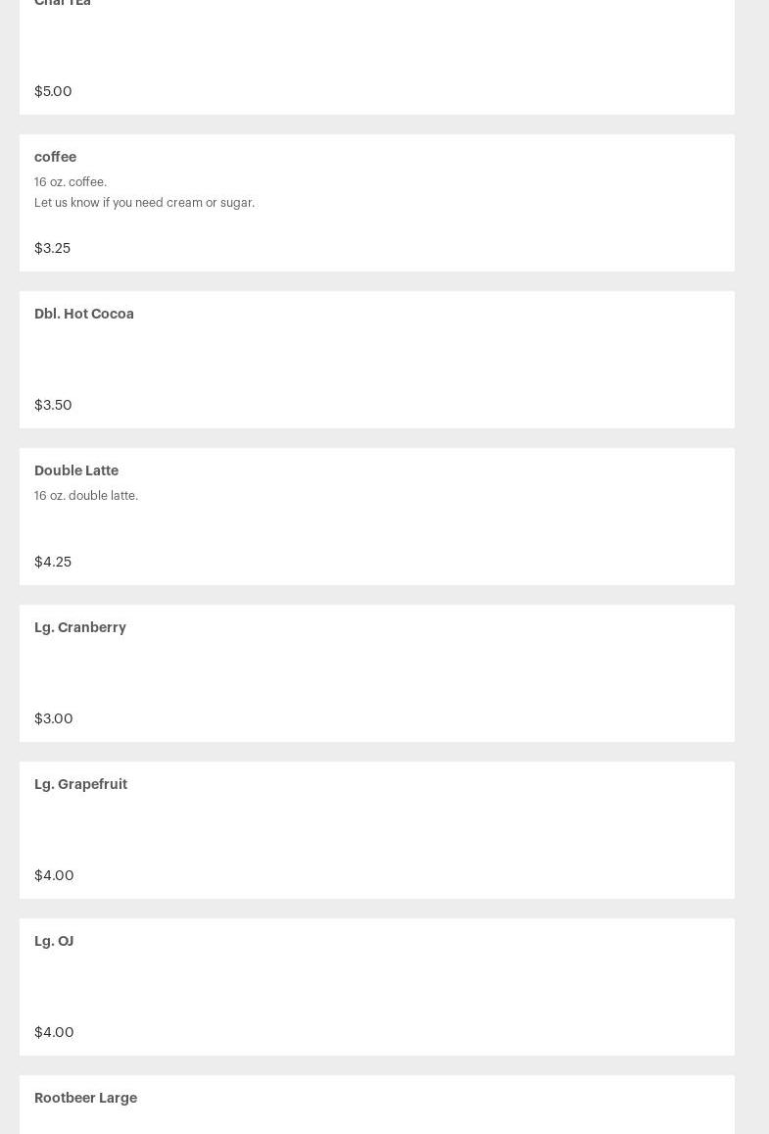Click the Rootbeer Large item title

pos(85,1098)
